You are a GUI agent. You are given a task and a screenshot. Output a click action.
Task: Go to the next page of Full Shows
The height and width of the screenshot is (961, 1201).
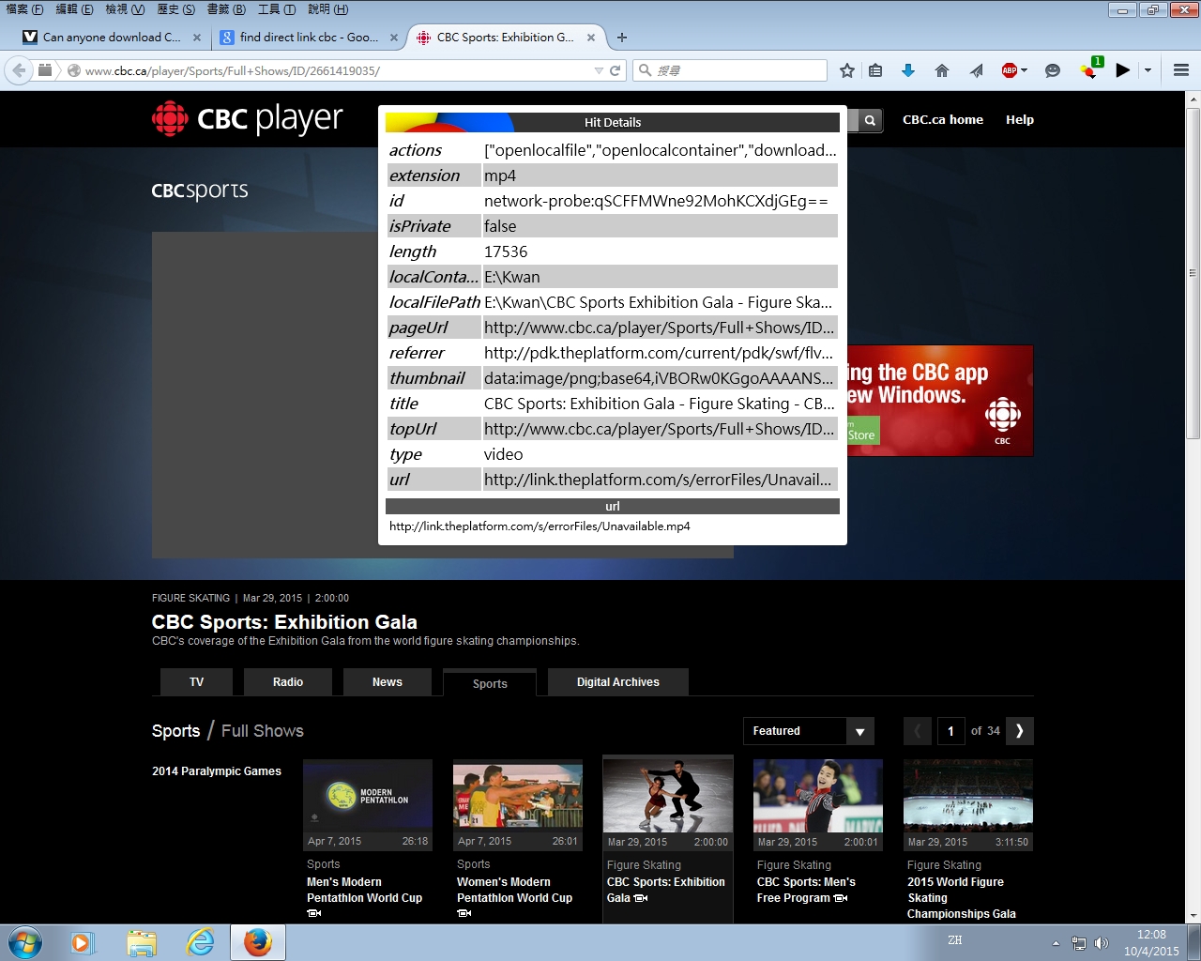point(1020,731)
